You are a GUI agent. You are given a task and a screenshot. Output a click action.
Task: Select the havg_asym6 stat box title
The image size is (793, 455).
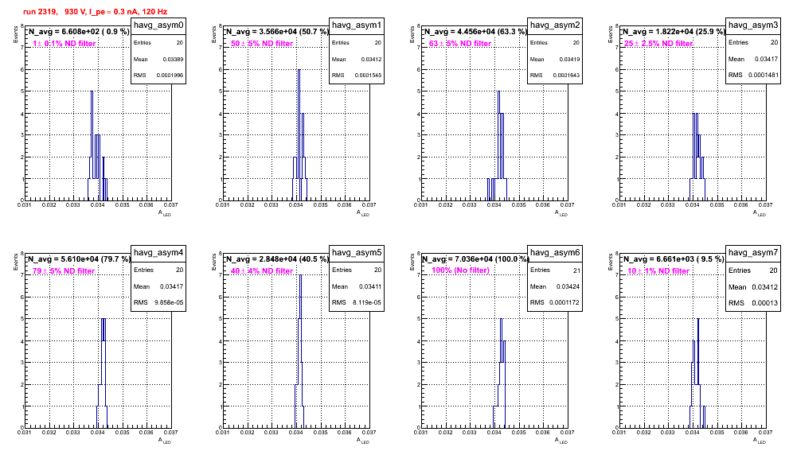point(555,253)
